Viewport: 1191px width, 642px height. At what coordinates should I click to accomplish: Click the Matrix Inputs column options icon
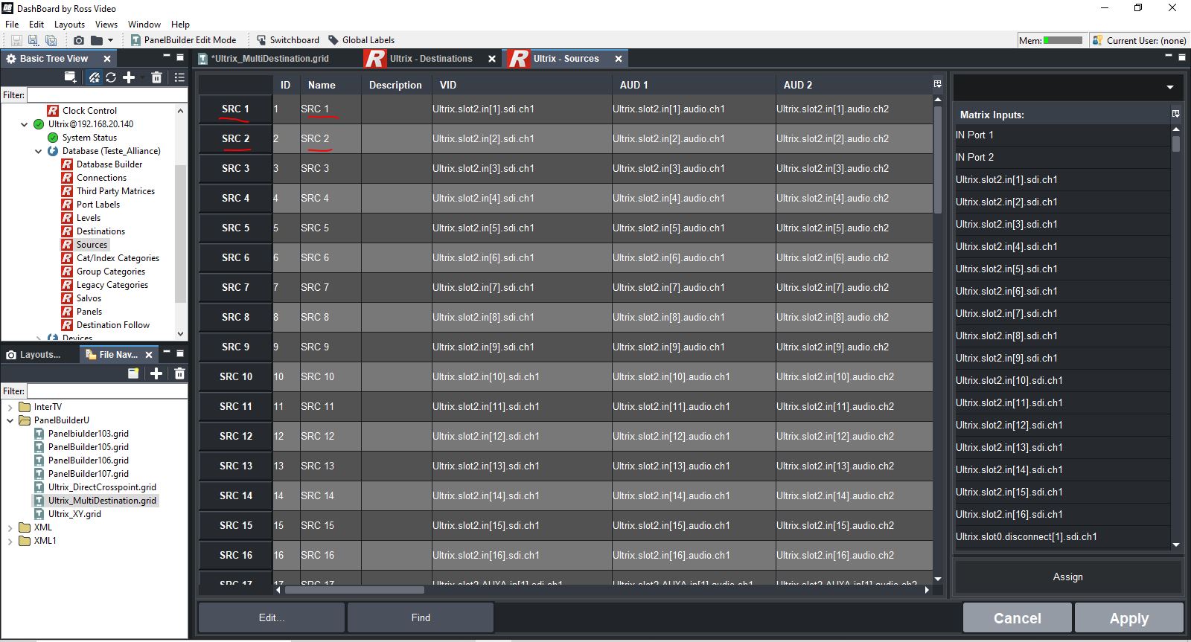(x=1176, y=114)
